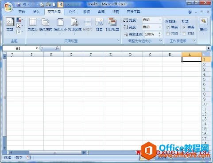
Task: Open 纸张方向 orientation menu
Action: 46,26
